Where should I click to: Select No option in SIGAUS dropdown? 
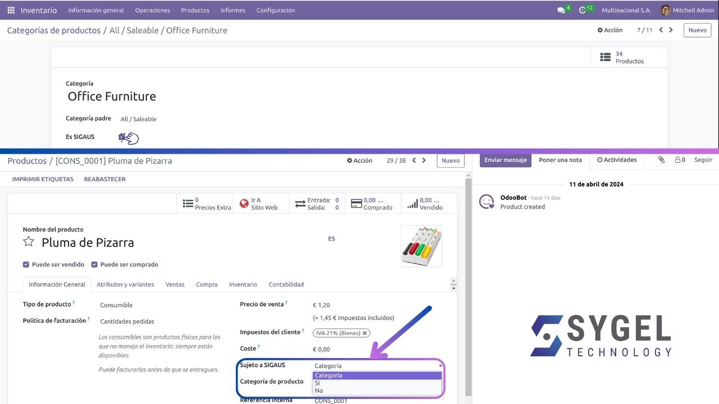point(377,391)
